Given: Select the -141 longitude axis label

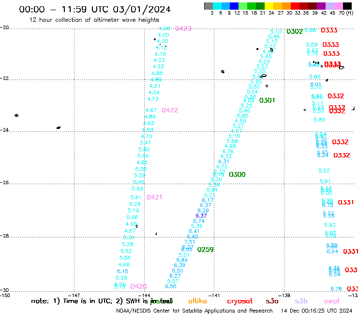Looking at the screenshot, I should [214, 295].
